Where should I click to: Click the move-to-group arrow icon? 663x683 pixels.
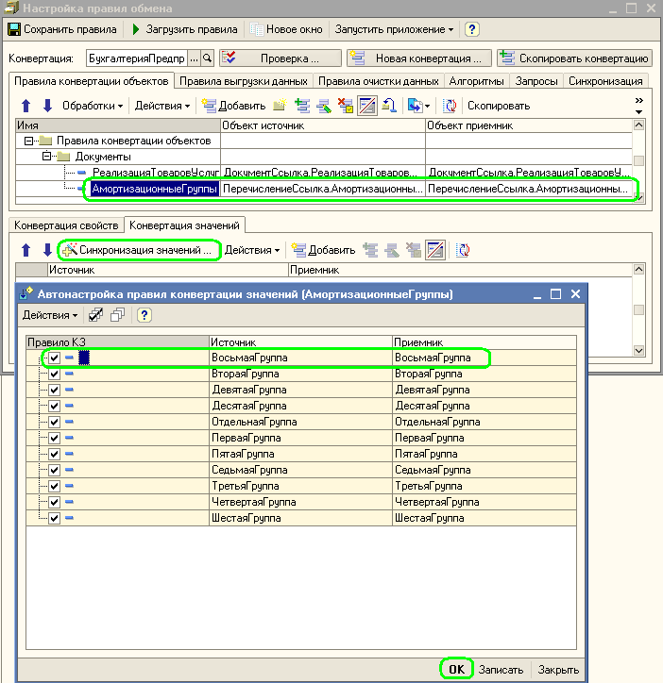coord(389,106)
